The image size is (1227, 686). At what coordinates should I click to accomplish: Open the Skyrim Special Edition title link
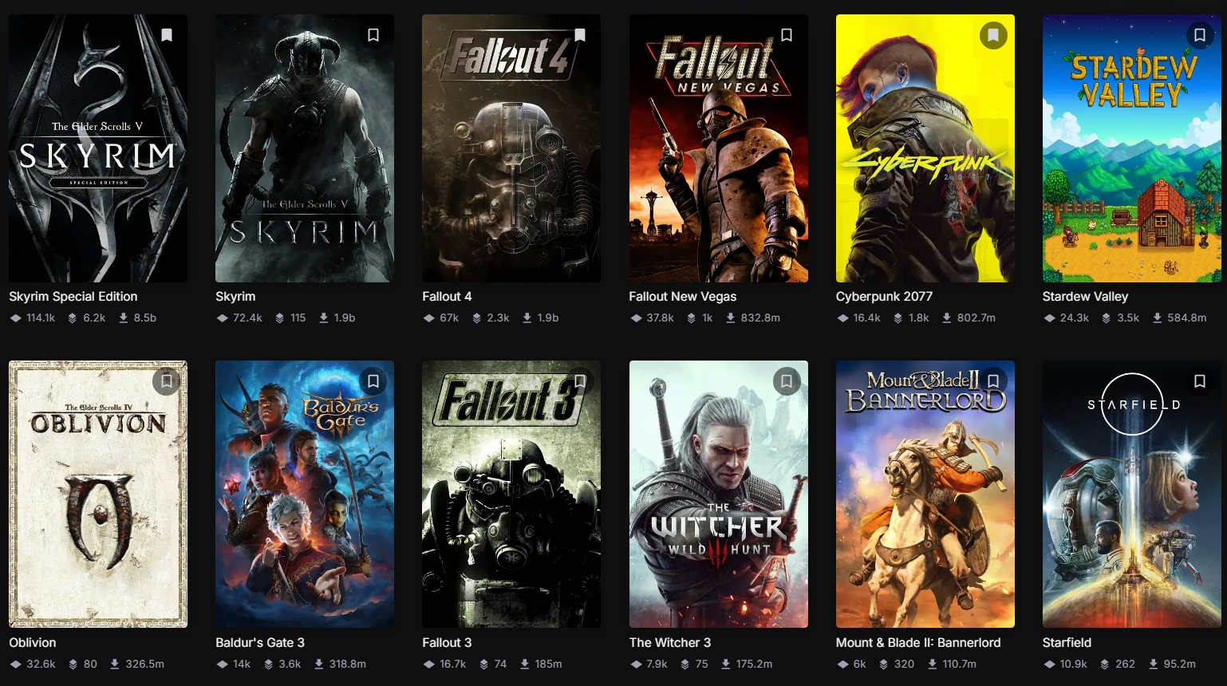pyautogui.click(x=73, y=297)
